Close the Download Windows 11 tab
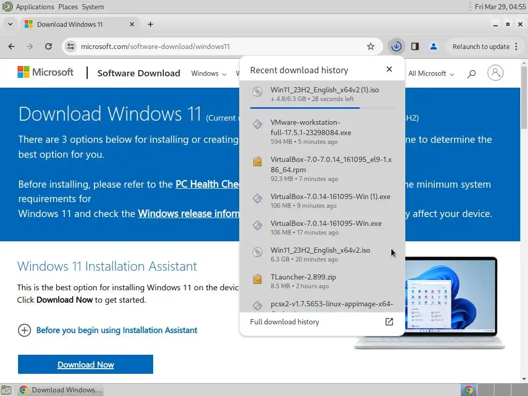This screenshot has height=396, width=528. (x=132, y=24)
